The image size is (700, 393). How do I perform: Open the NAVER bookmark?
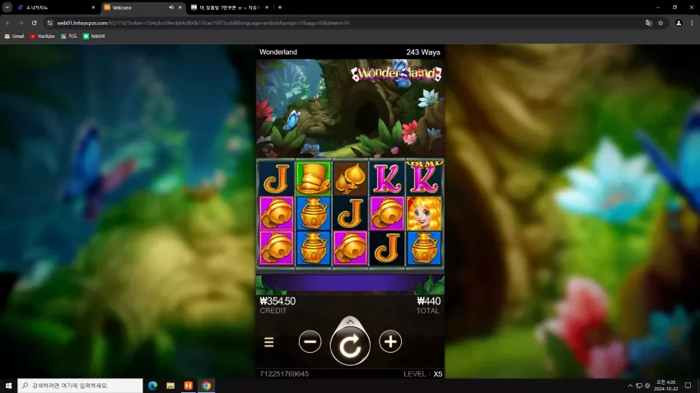94,36
